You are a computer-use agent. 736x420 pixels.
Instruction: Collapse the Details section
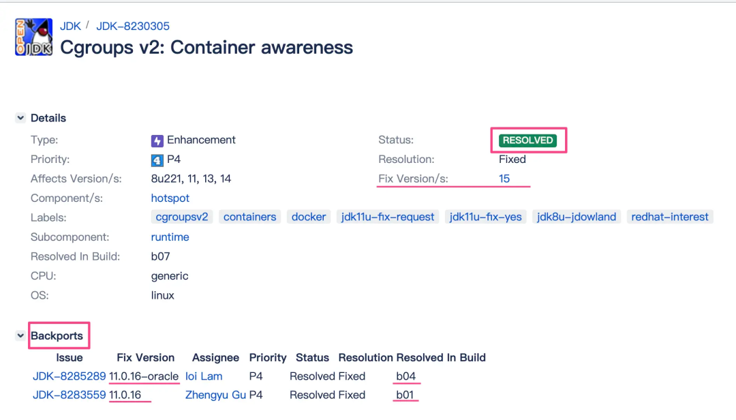click(x=20, y=119)
